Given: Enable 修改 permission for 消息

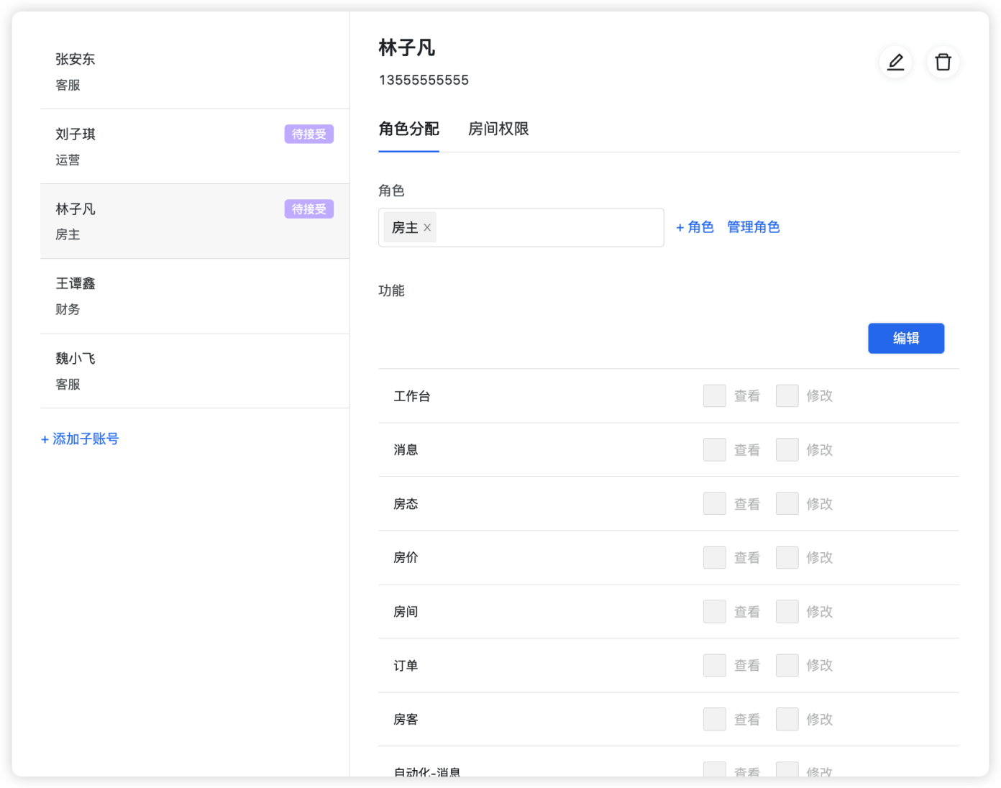Looking at the screenshot, I should (x=787, y=449).
